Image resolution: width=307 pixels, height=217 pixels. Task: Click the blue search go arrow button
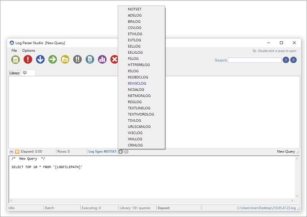(286, 60)
